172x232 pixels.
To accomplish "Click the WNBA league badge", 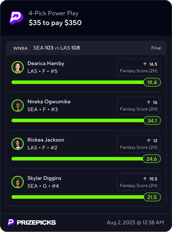I will click(x=20, y=48).
